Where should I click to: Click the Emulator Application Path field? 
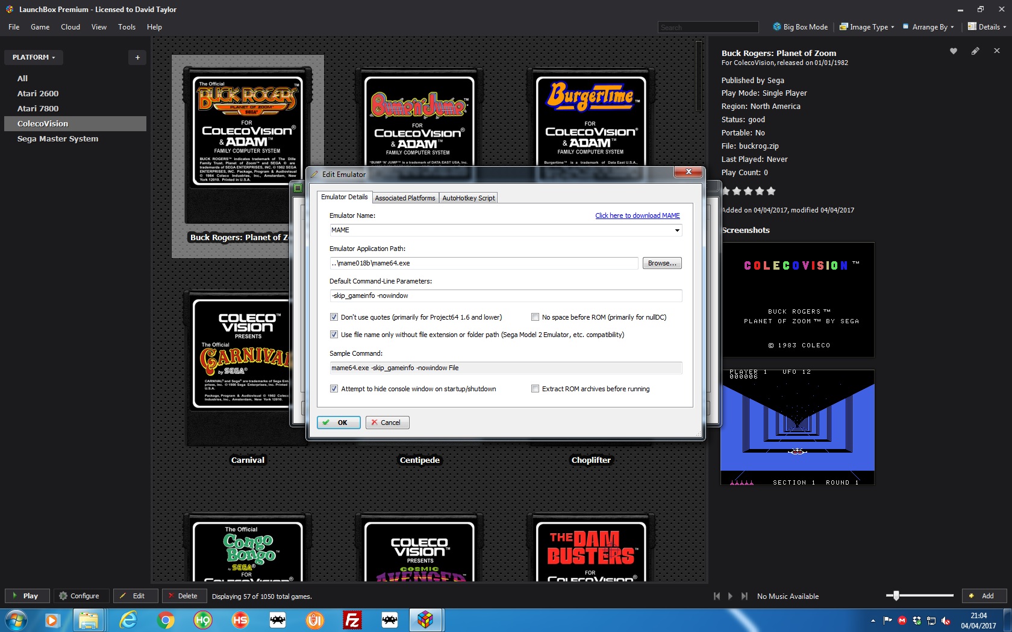[x=484, y=263]
